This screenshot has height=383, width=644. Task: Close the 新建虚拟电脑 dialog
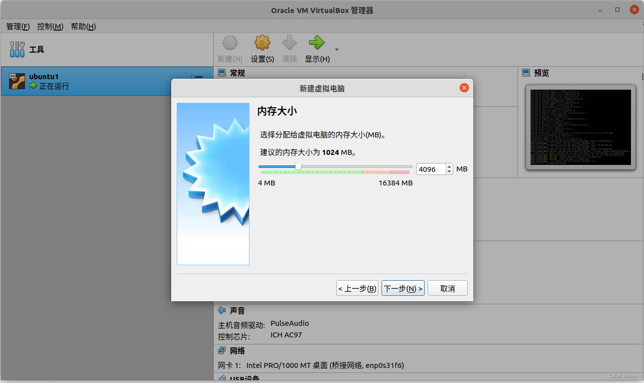point(464,88)
